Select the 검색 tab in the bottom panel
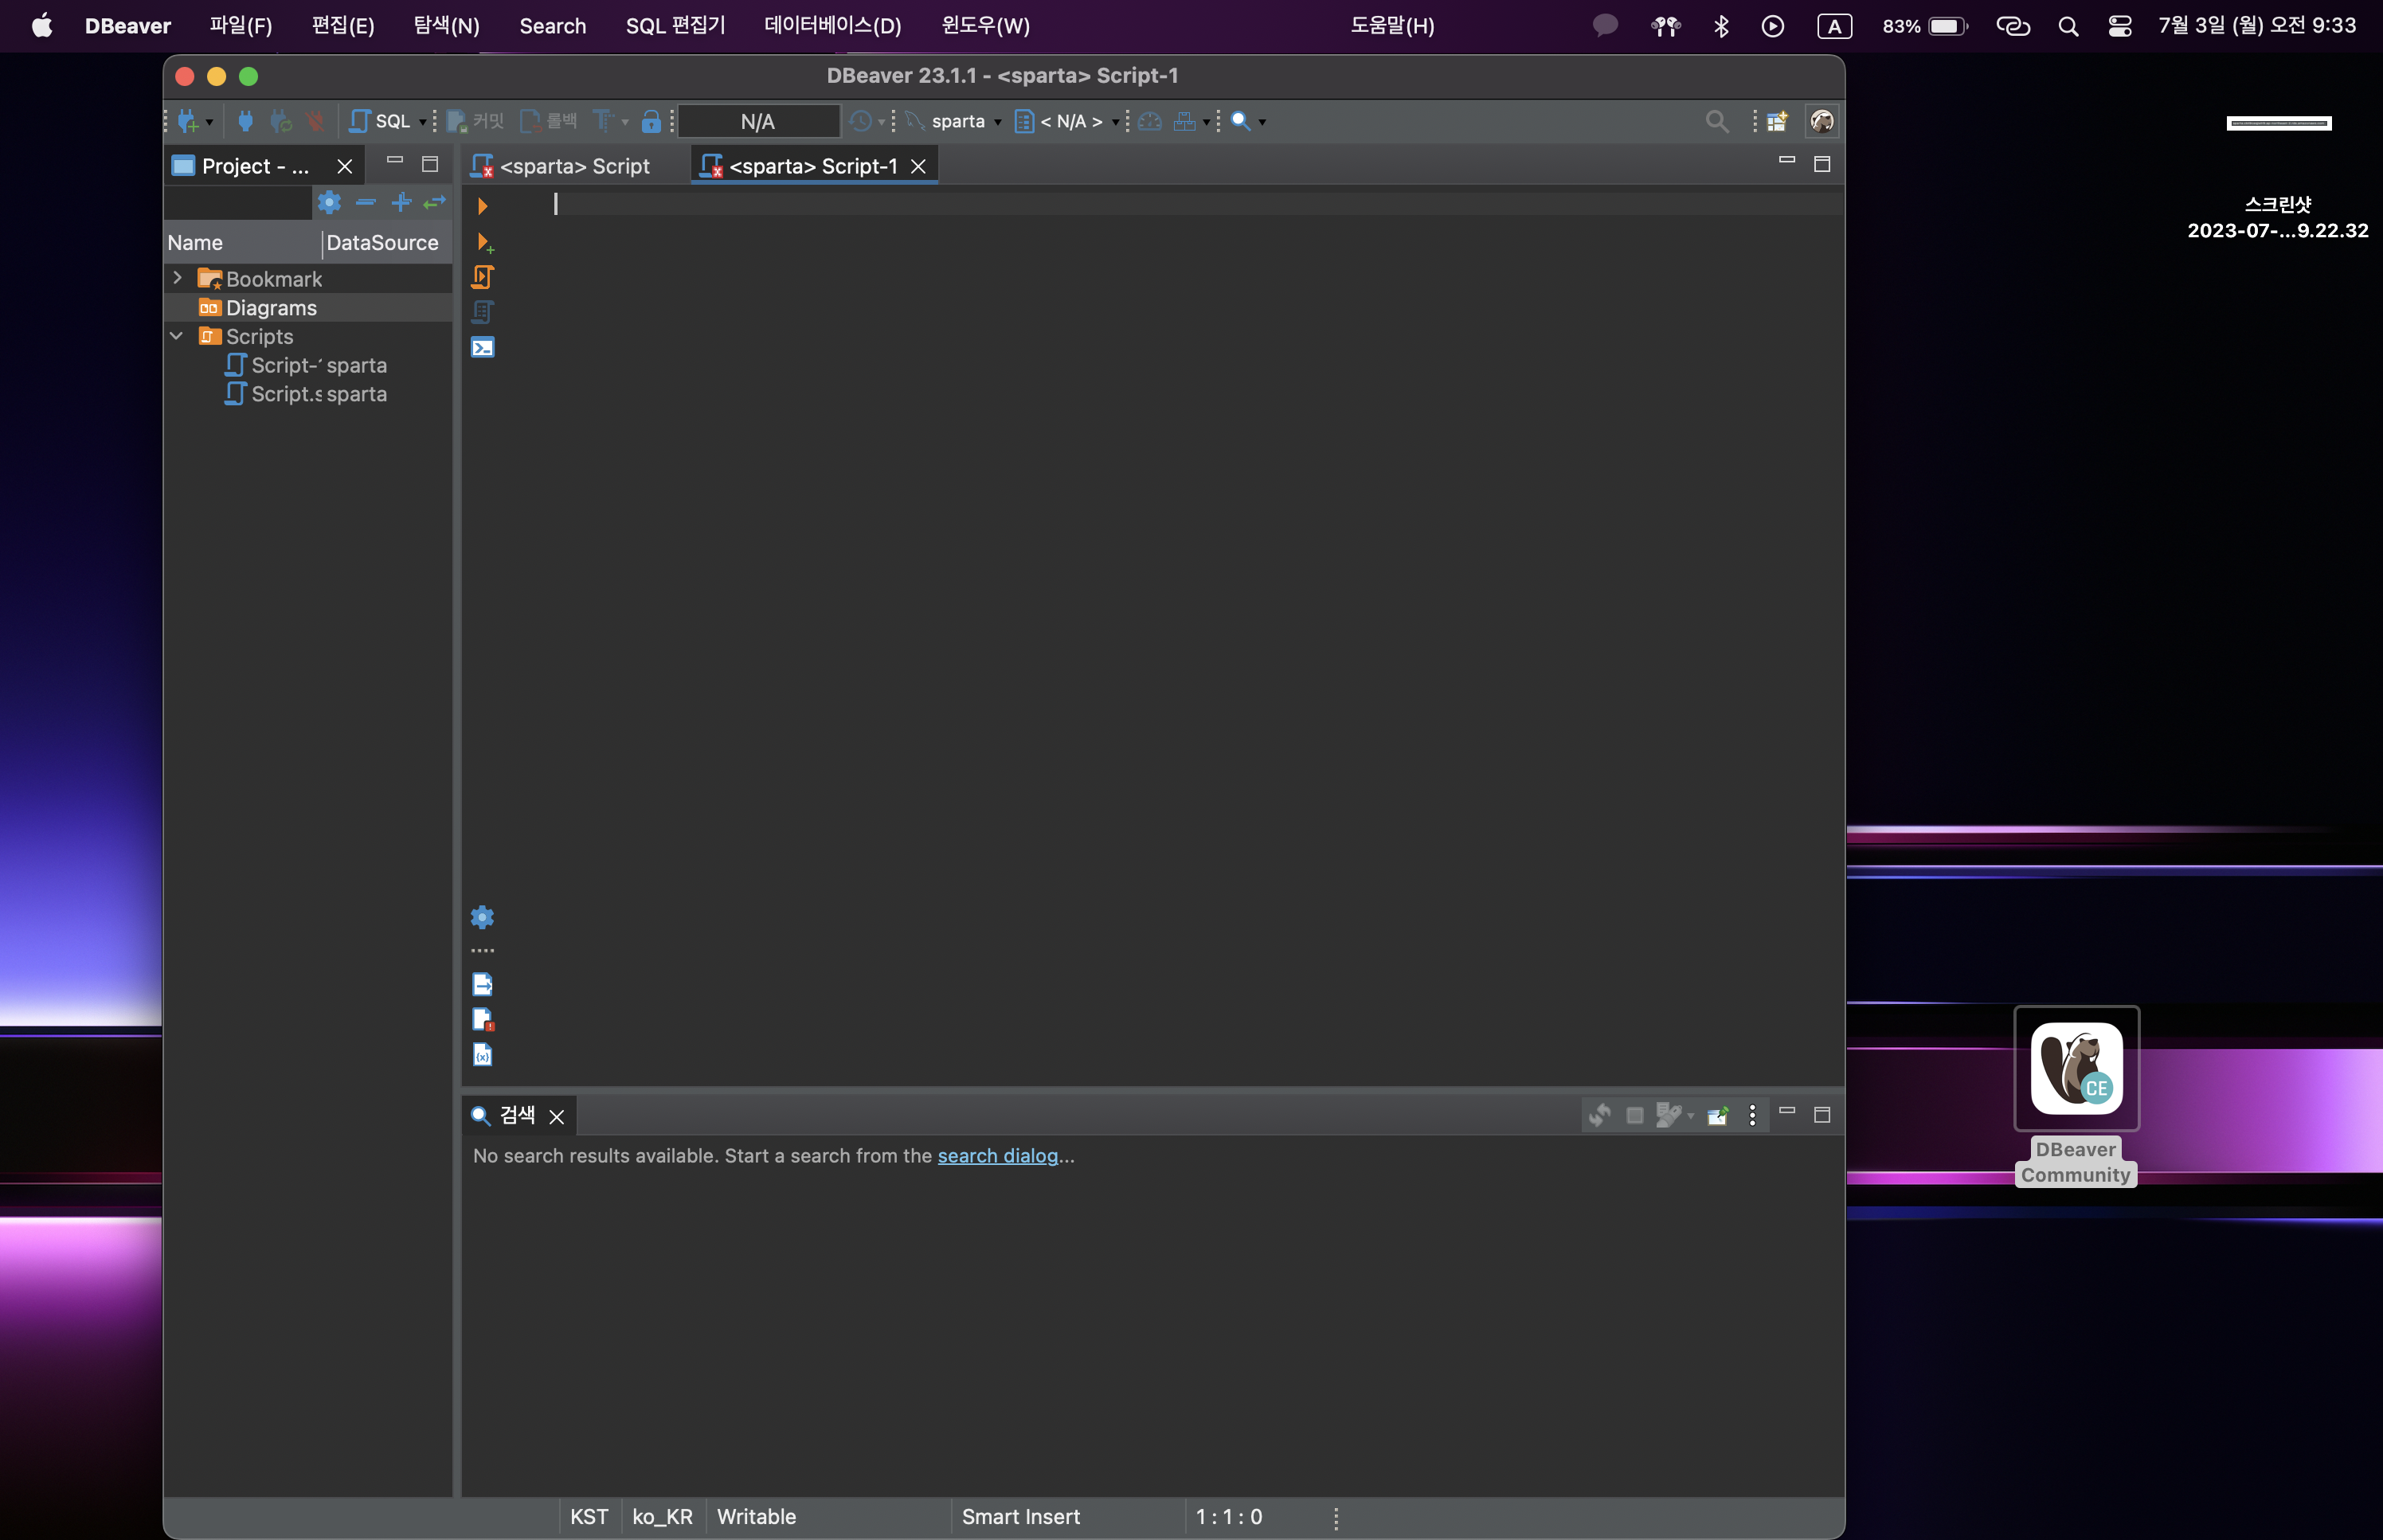The image size is (2383, 1540). (x=518, y=1115)
